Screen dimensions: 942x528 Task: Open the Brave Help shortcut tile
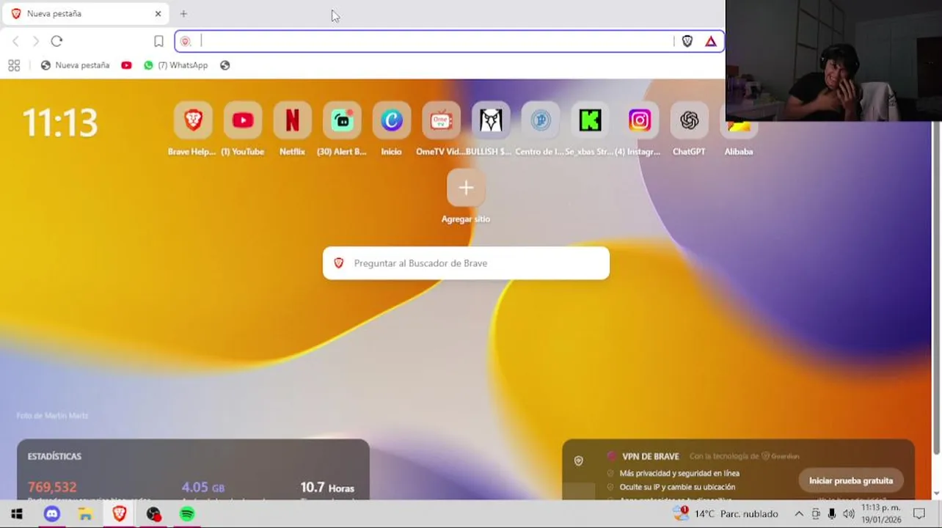click(193, 120)
